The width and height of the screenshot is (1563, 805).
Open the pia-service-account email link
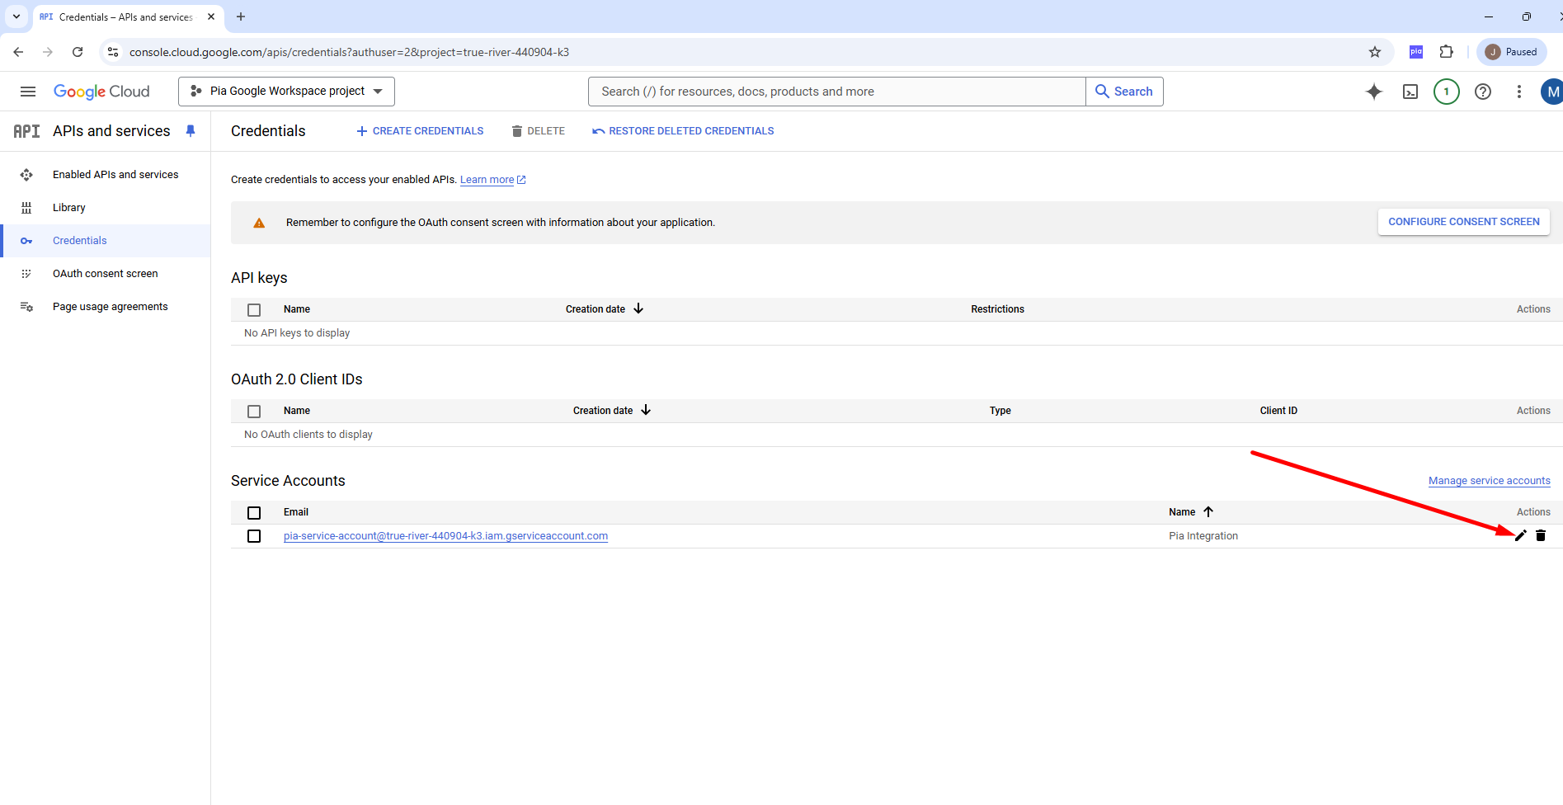445,536
